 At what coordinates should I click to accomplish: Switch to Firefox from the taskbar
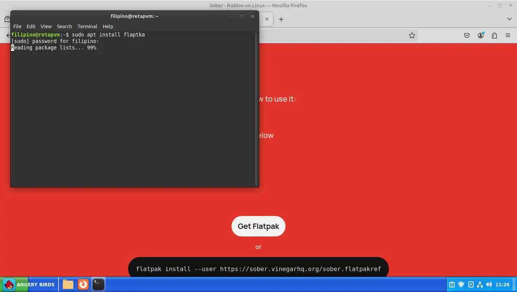click(83, 284)
